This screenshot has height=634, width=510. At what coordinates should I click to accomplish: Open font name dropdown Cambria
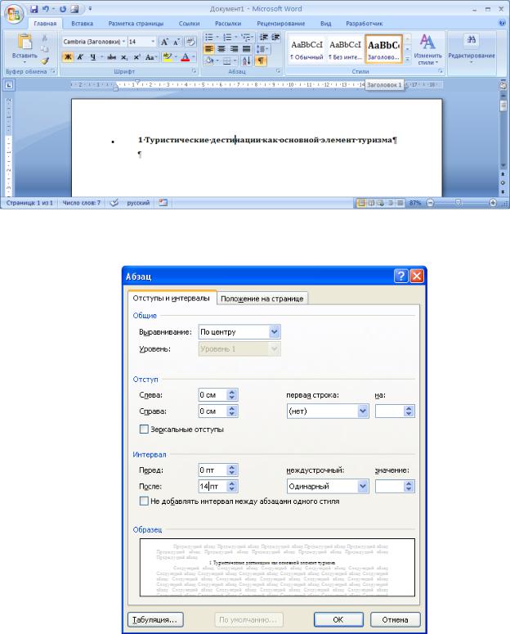pyautogui.click(x=123, y=42)
